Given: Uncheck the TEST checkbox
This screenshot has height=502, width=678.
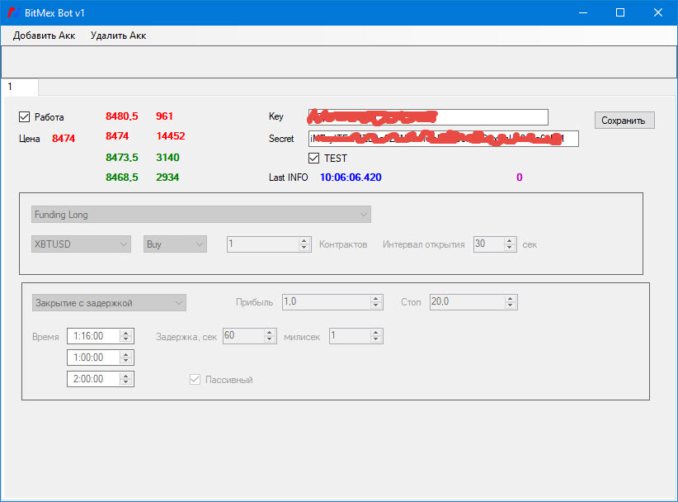Looking at the screenshot, I should [314, 158].
